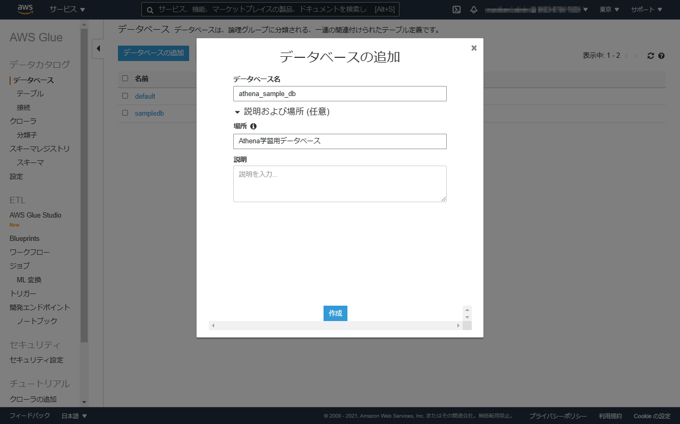Check the box for sampledb
The height and width of the screenshot is (424, 680).
click(x=125, y=113)
